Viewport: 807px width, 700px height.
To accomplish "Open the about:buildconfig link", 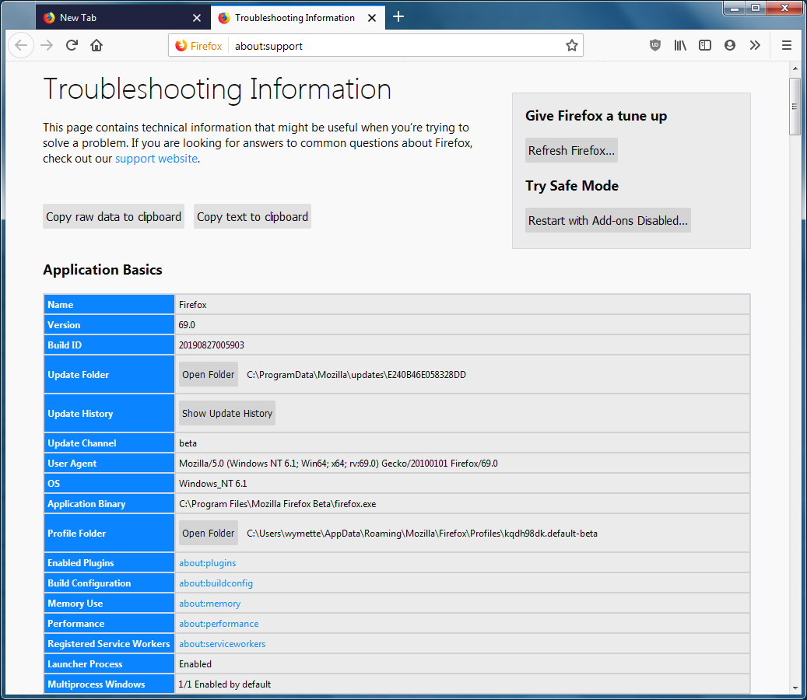I will tap(216, 583).
